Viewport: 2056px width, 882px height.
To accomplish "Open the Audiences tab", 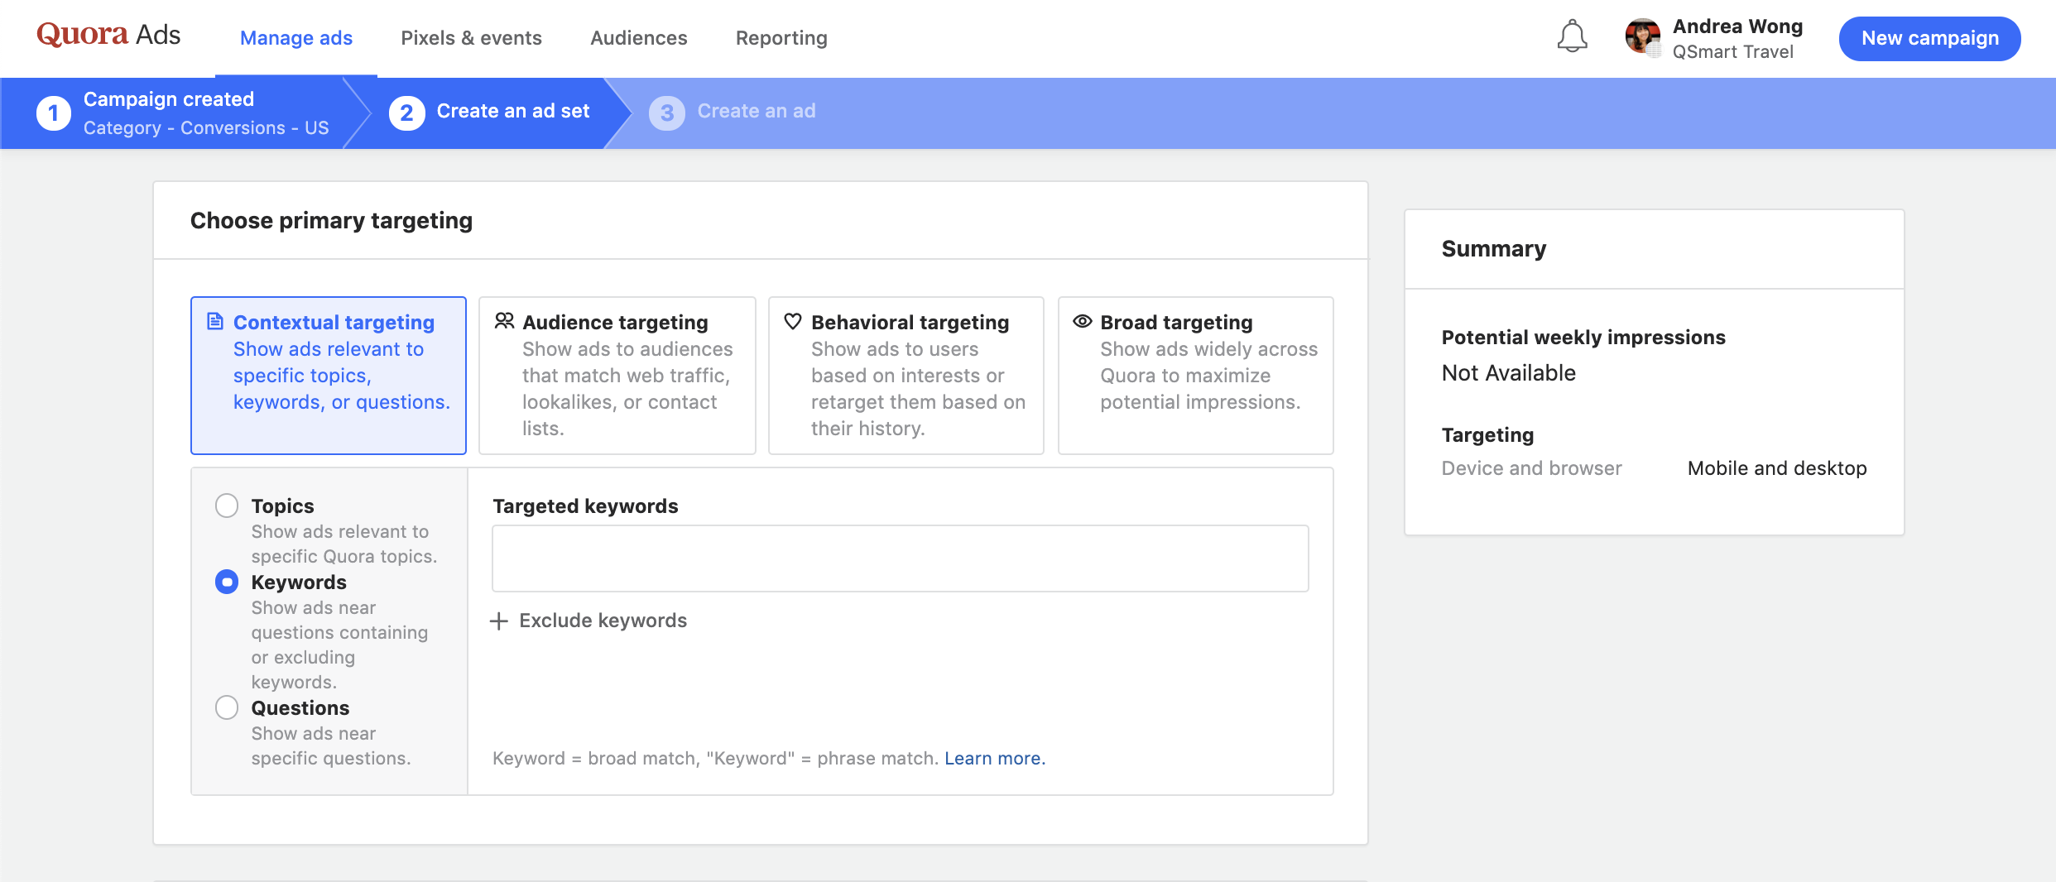I will click(x=638, y=38).
